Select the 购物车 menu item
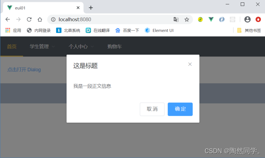The width and height of the screenshot is (265, 158). [115, 46]
